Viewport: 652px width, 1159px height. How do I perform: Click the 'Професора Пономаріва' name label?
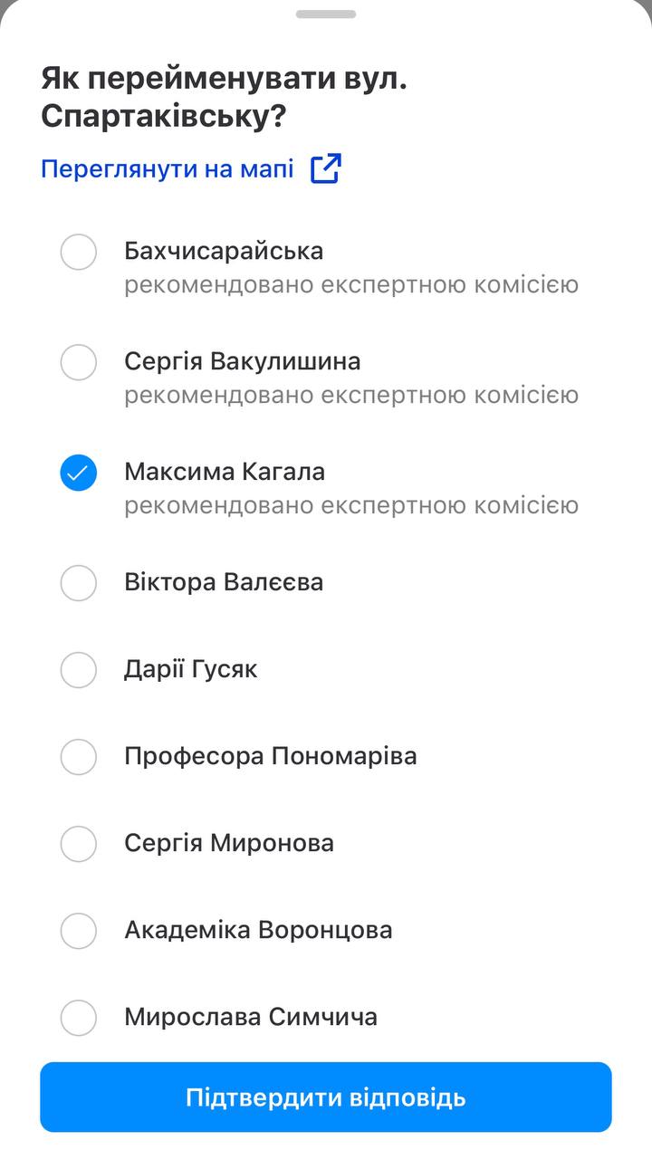pos(271,756)
